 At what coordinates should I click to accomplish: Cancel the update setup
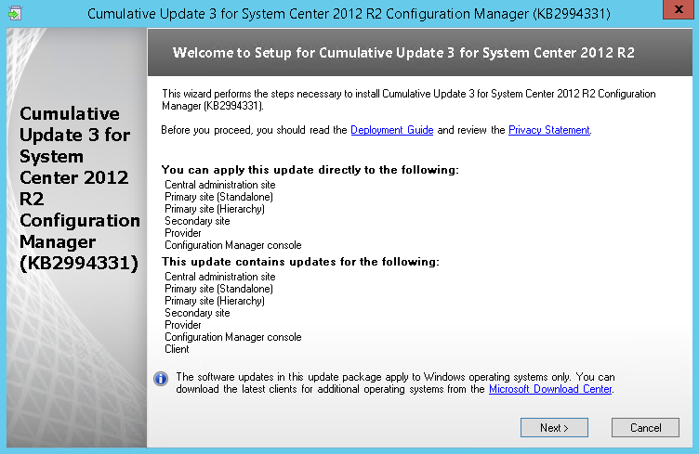click(645, 428)
